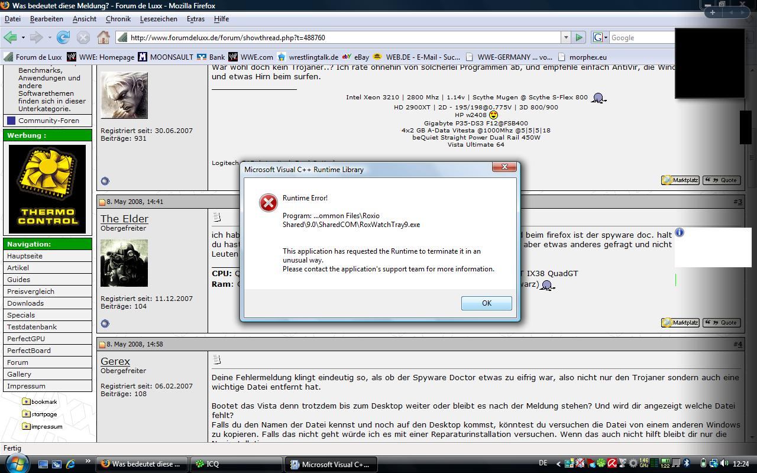The width and height of the screenshot is (757, 473).
Task: Click the bookmark star item in sidebar
Action: pyautogui.click(x=40, y=401)
